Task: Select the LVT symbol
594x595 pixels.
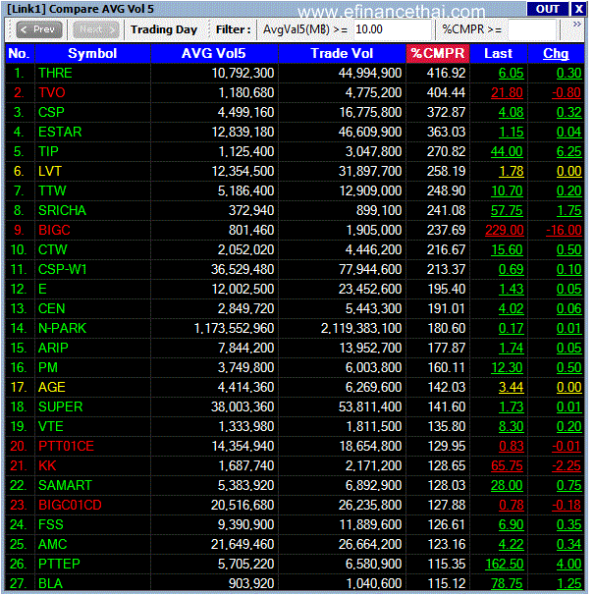Action: point(50,171)
